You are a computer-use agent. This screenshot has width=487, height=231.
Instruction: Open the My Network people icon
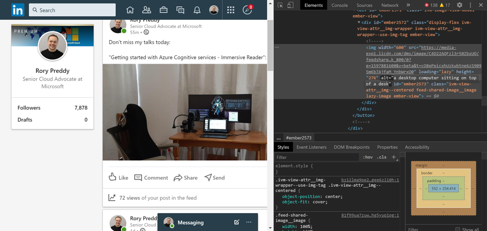click(x=147, y=10)
